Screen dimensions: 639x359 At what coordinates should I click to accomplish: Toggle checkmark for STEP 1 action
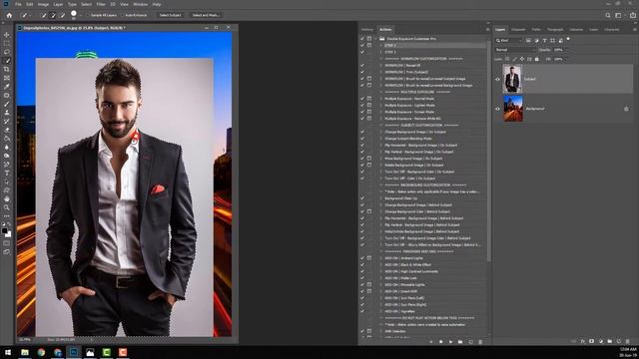362,45
